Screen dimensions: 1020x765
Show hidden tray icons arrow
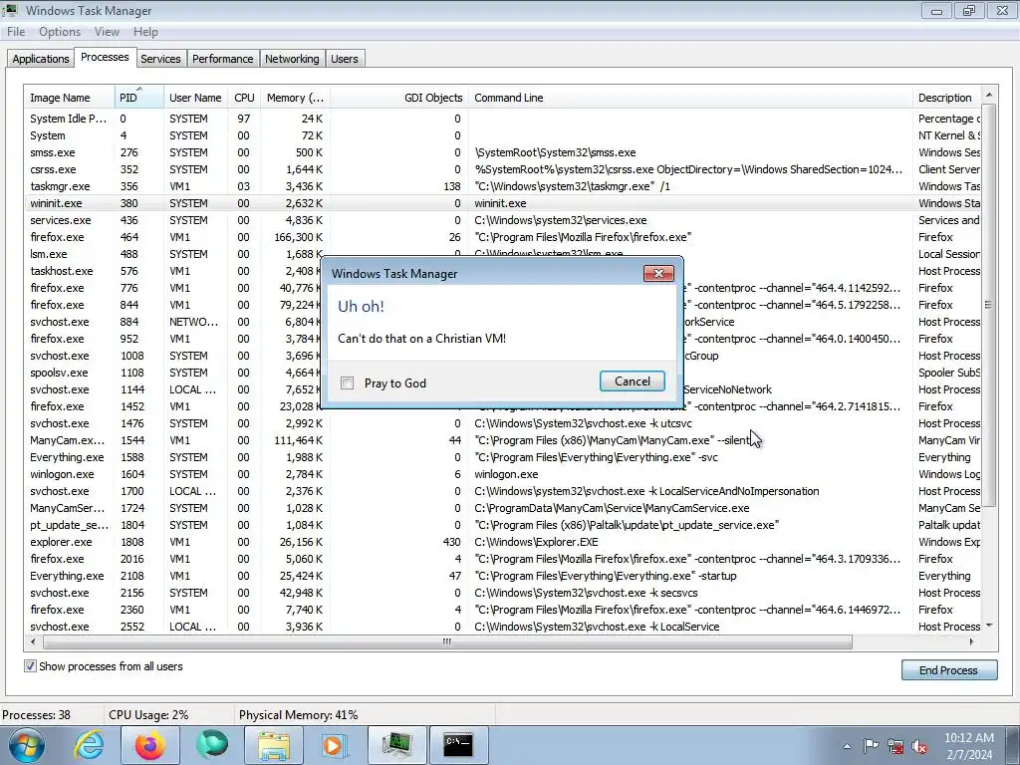coord(847,746)
